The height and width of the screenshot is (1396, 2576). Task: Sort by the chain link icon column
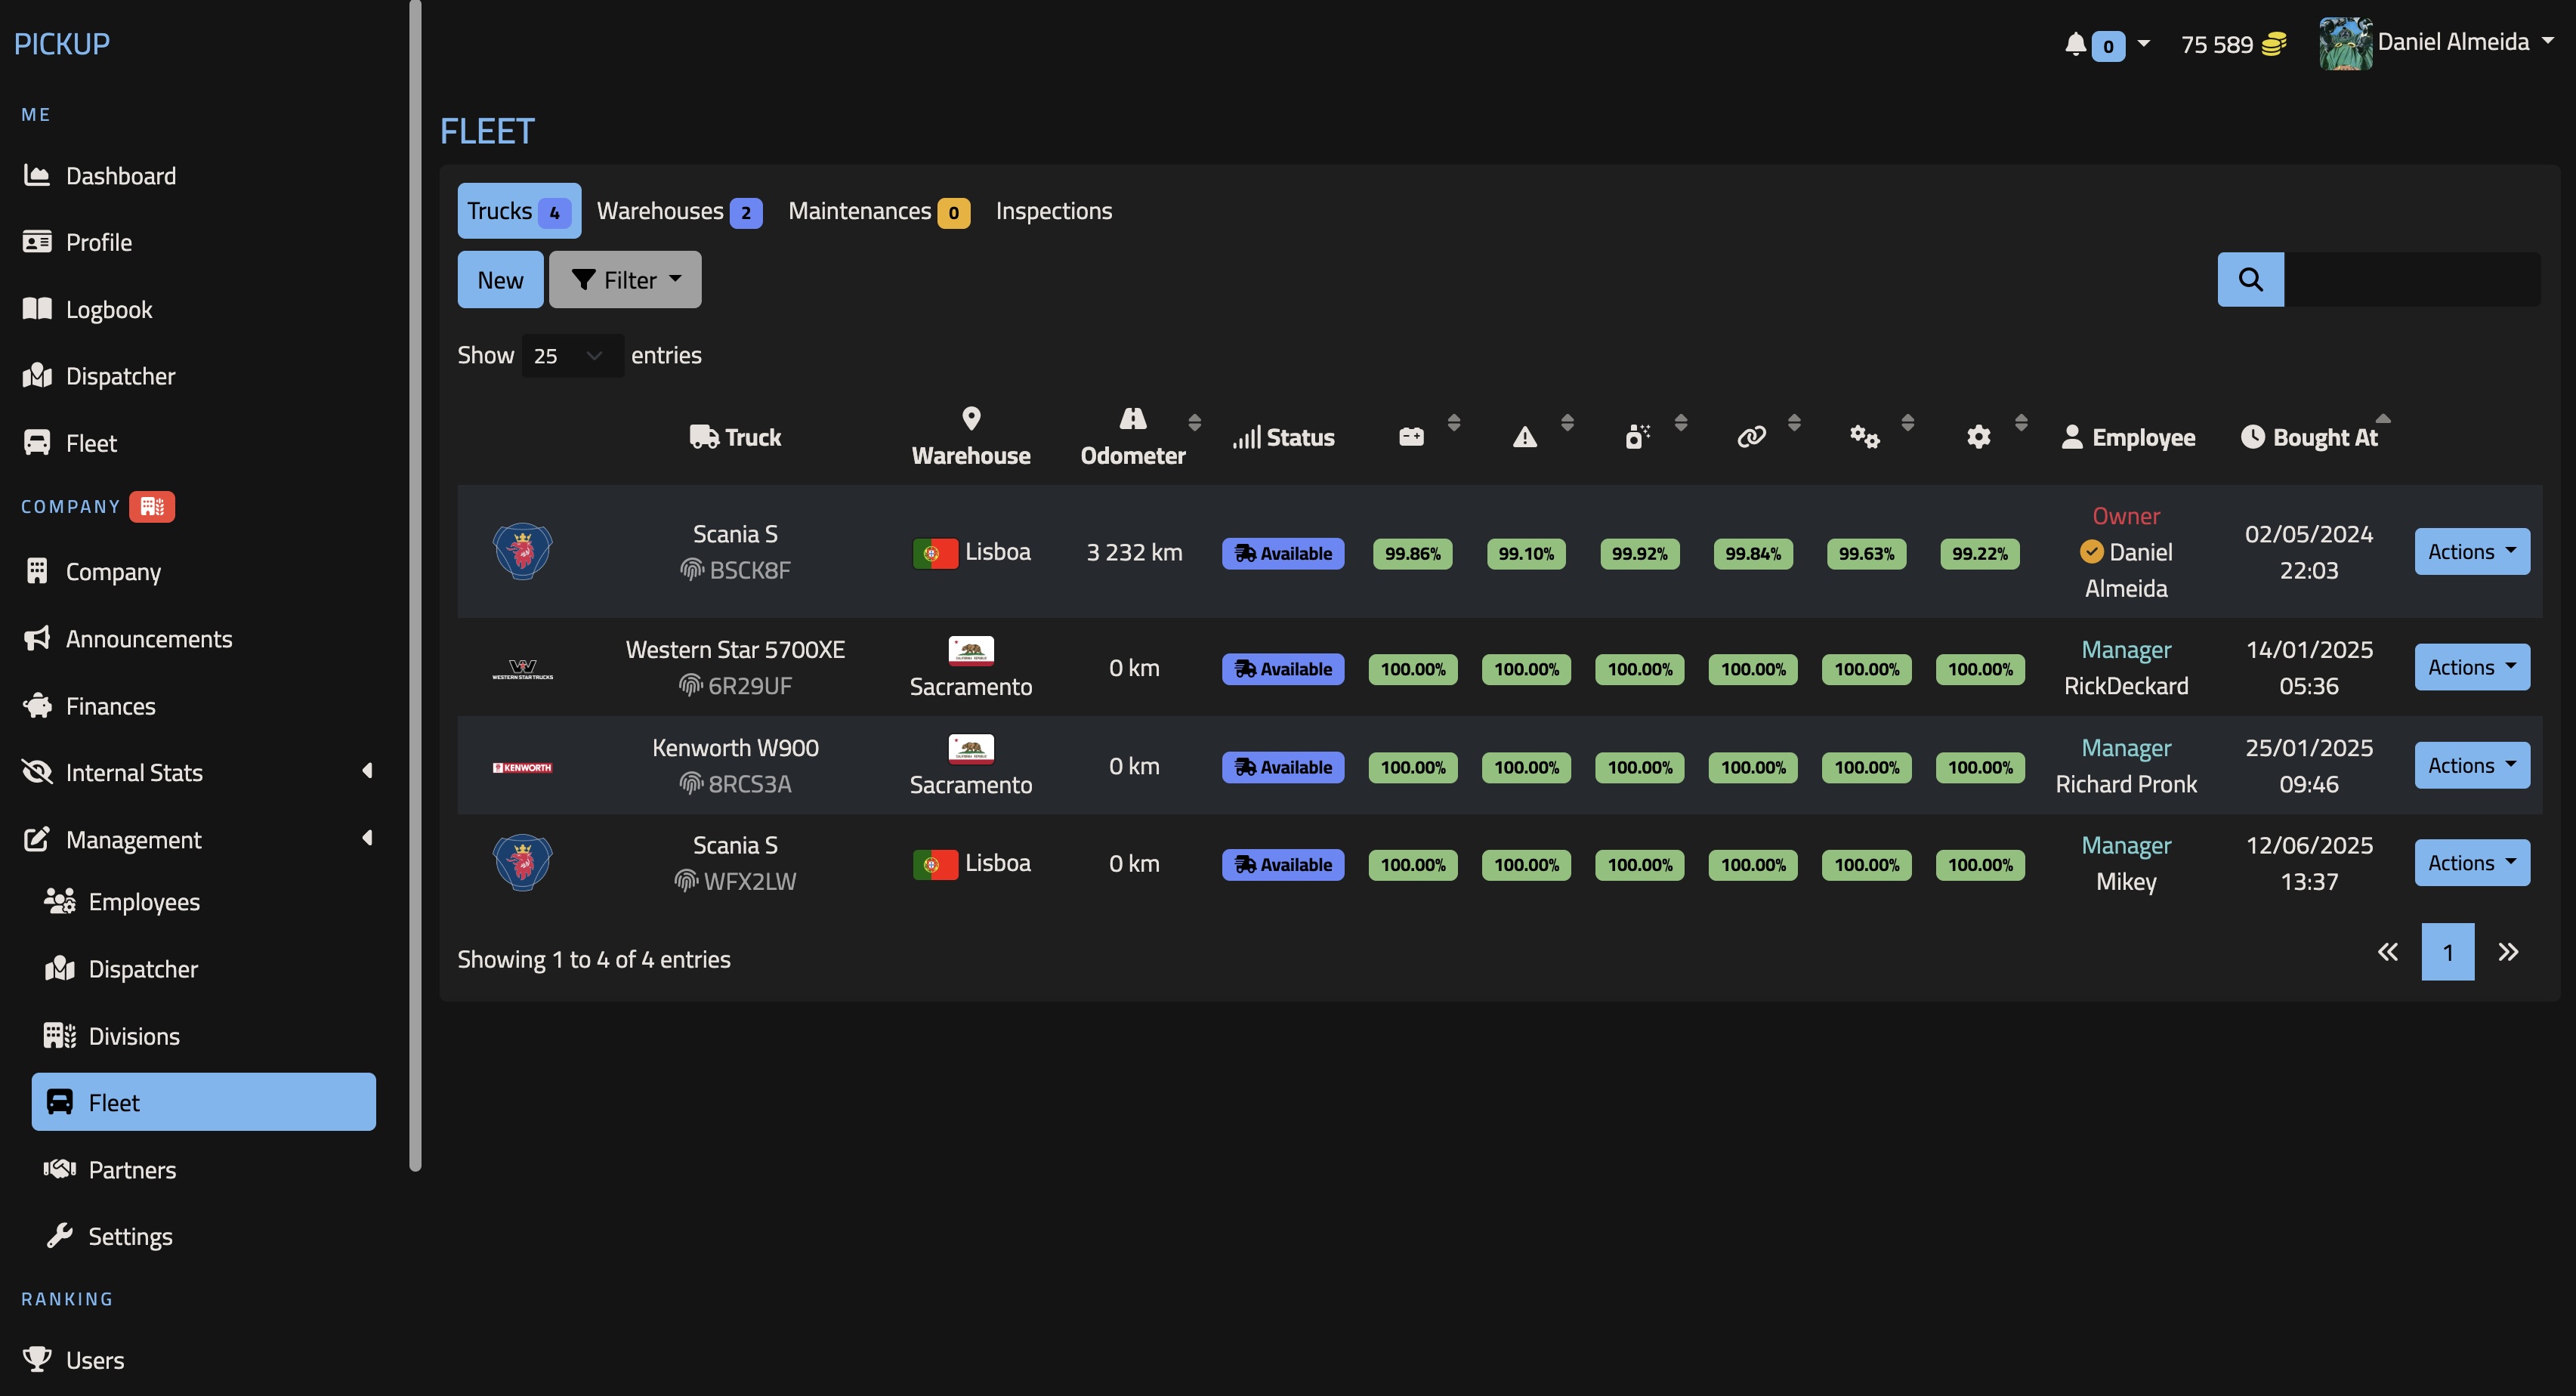[1751, 436]
